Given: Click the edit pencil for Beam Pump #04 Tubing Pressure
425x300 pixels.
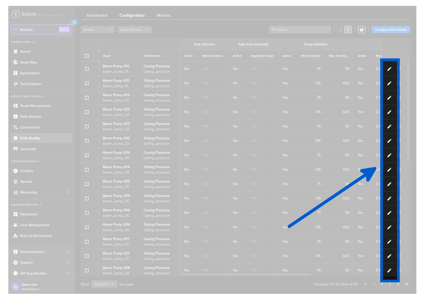Looking at the screenshot, I should [x=389, y=170].
